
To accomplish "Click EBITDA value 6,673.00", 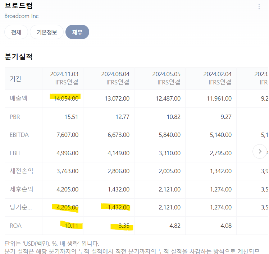I will (119, 135).
